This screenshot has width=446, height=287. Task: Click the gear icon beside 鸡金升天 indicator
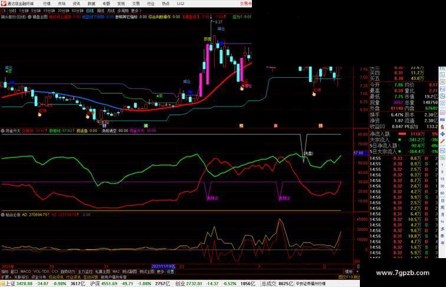pos(3,131)
